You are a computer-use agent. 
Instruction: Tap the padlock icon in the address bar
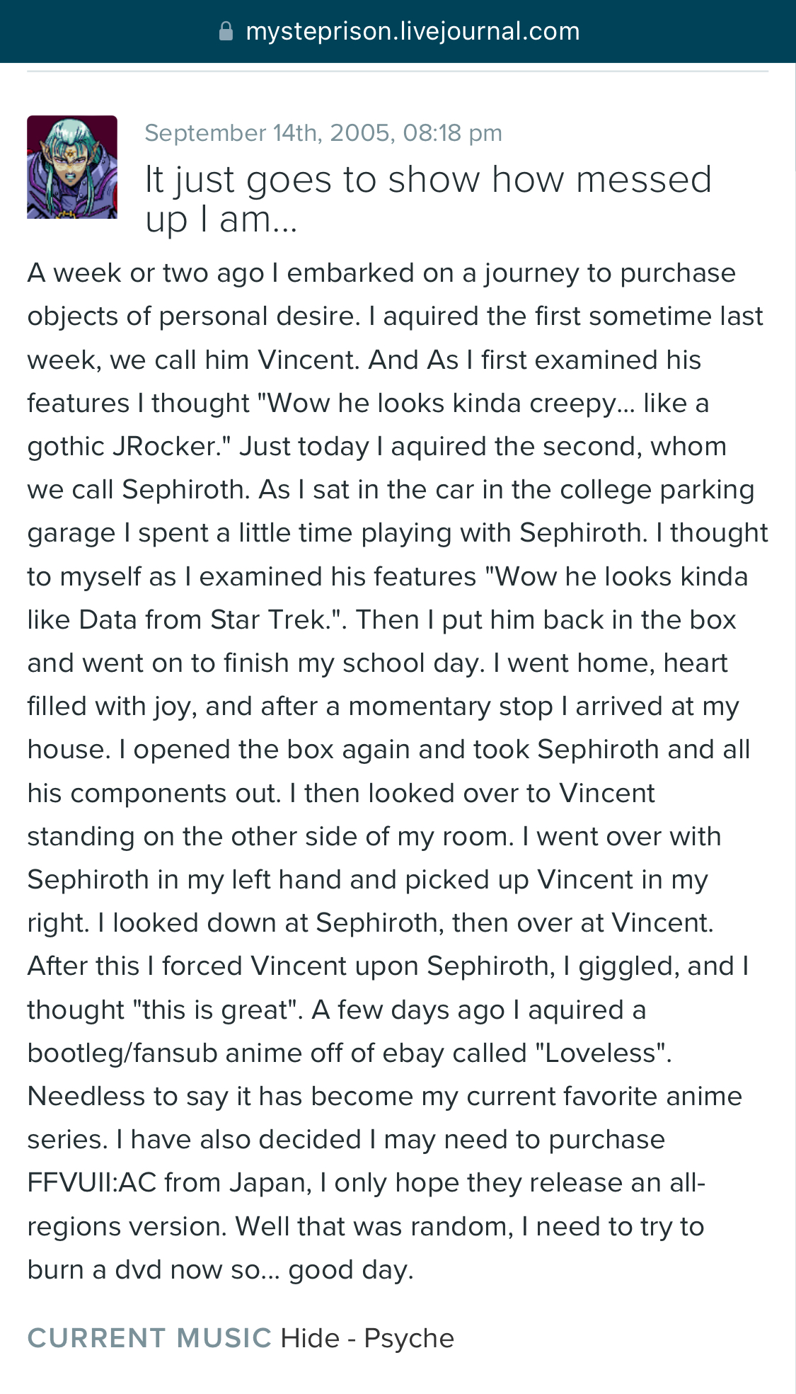coord(226,31)
